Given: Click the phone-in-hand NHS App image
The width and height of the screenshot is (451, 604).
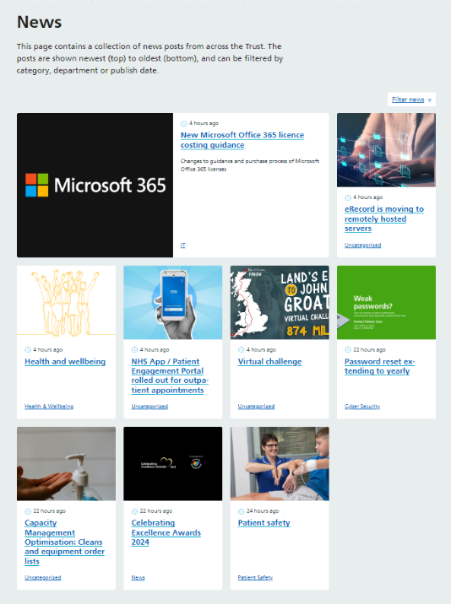Looking at the screenshot, I should pos(173,302).
